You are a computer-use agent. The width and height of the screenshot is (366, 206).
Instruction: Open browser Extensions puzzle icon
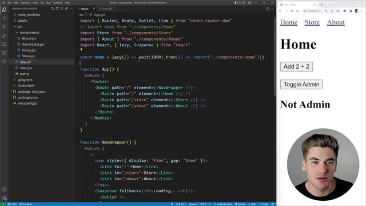click(344, 11)
